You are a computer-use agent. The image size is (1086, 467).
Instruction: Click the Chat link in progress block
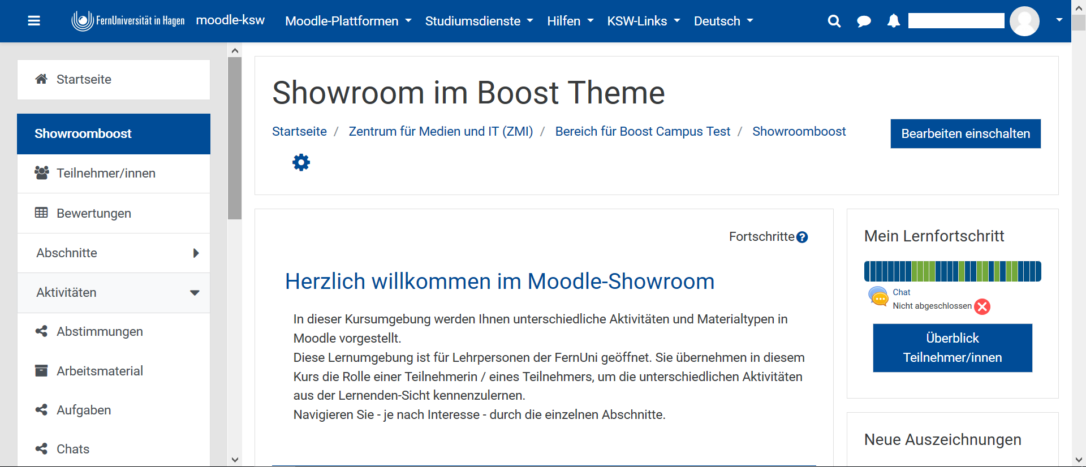902,292
